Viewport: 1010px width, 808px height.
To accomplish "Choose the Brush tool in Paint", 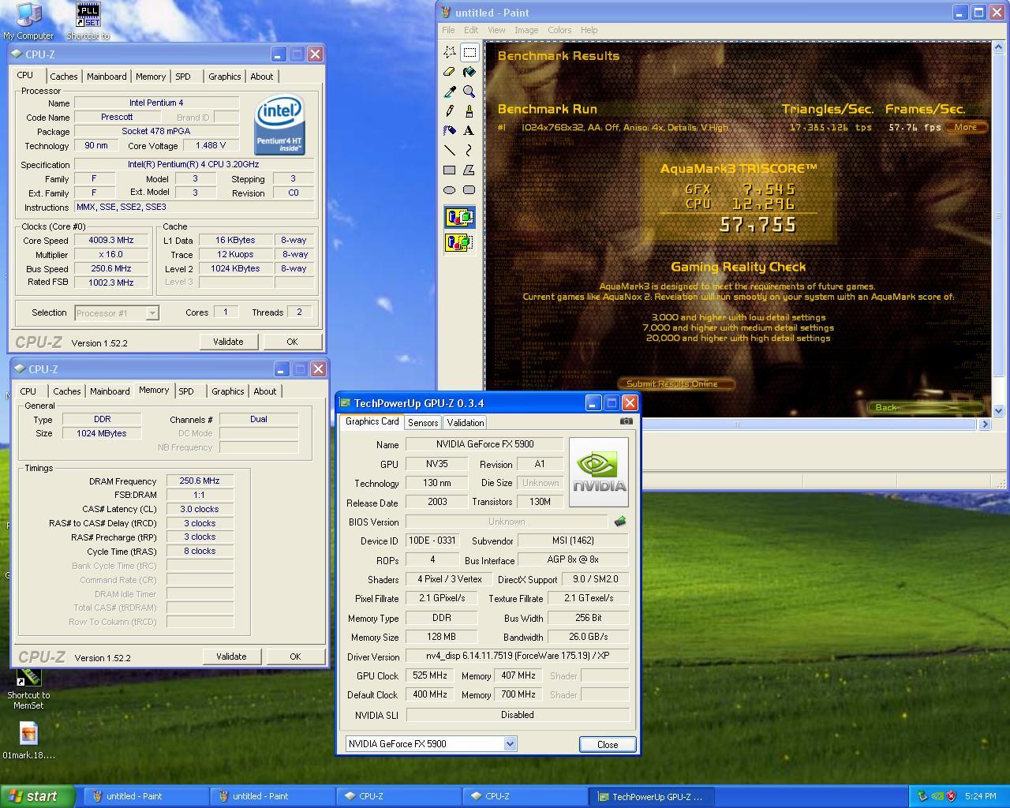I will [x=469, y=111].
